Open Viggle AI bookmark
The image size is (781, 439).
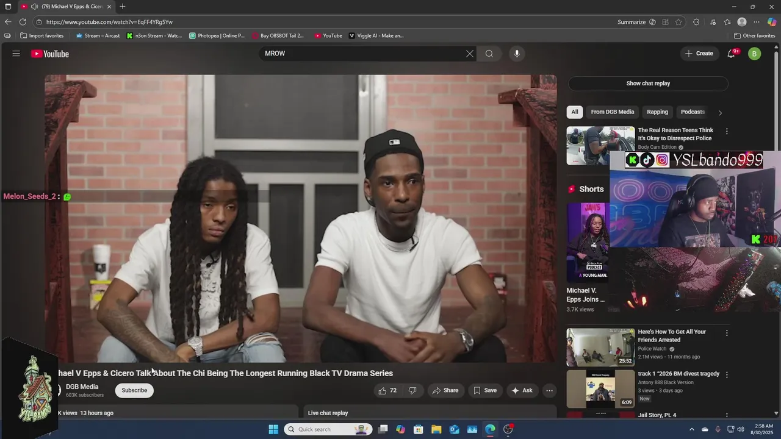376,35
